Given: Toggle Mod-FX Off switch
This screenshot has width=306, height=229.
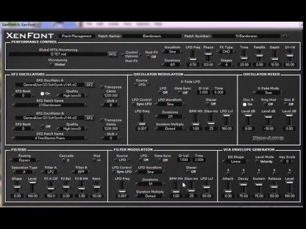Looking at the screenshot, I should [148, 57].
